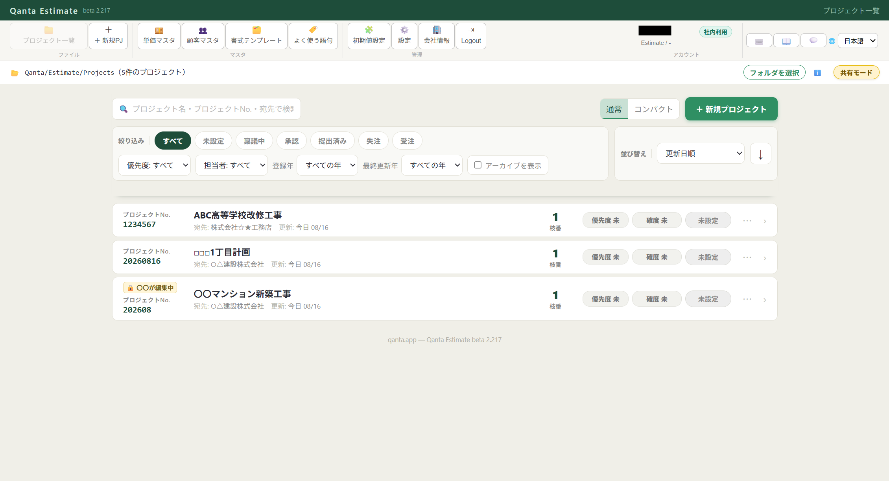Image resolution: width=889 pixels, height=481 pixels.
Task: Open project ABC高等学校改修工事
Action: (x=238, y=215)
